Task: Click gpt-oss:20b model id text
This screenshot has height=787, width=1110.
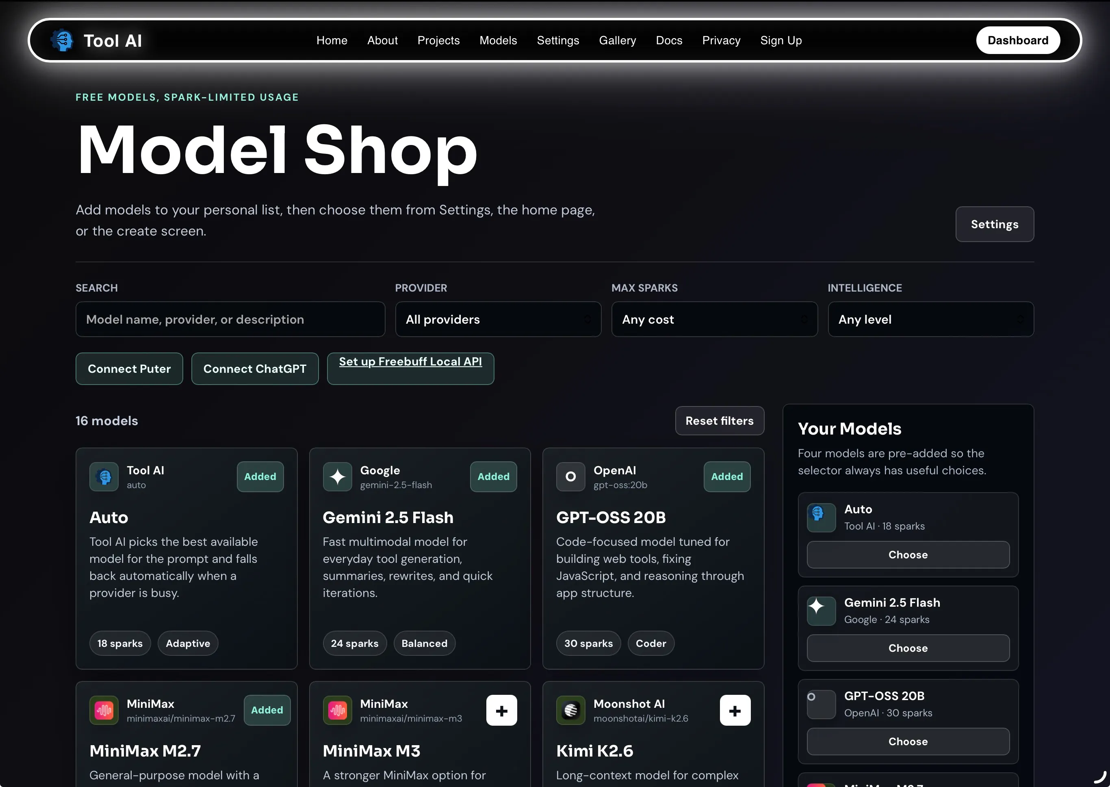Action: [620, 485]
